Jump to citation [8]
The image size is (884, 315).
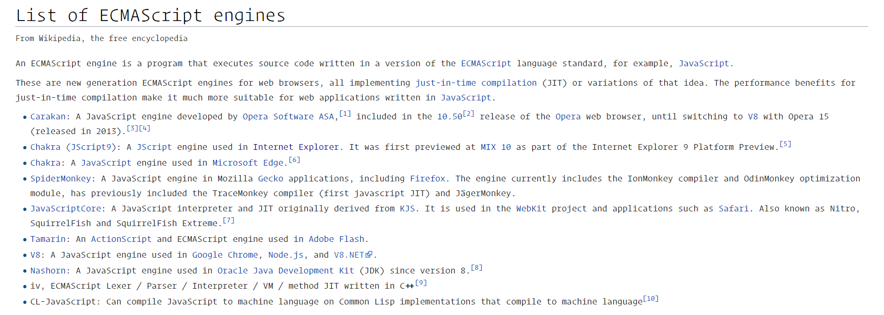476,268
